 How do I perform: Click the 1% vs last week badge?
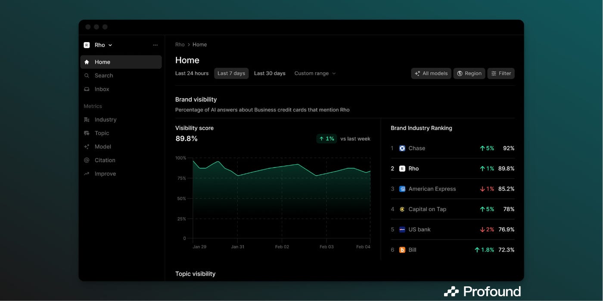[x=326, y=138]
